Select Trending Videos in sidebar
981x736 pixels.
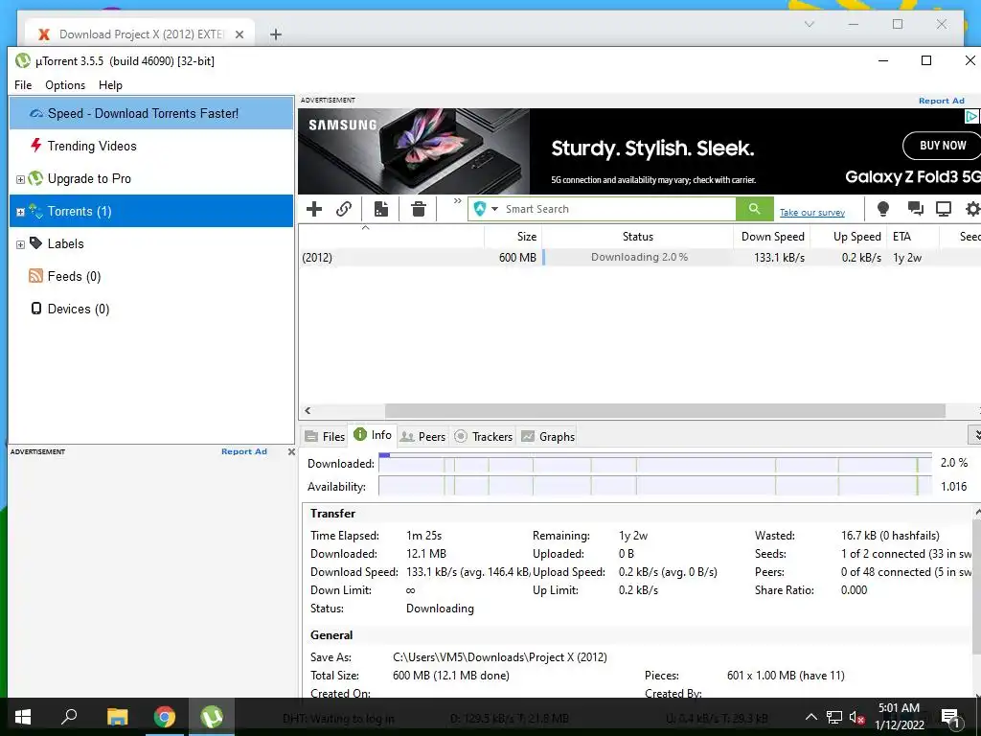click(151, 146)
